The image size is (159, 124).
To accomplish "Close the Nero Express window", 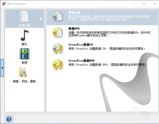I will [155, 3].
